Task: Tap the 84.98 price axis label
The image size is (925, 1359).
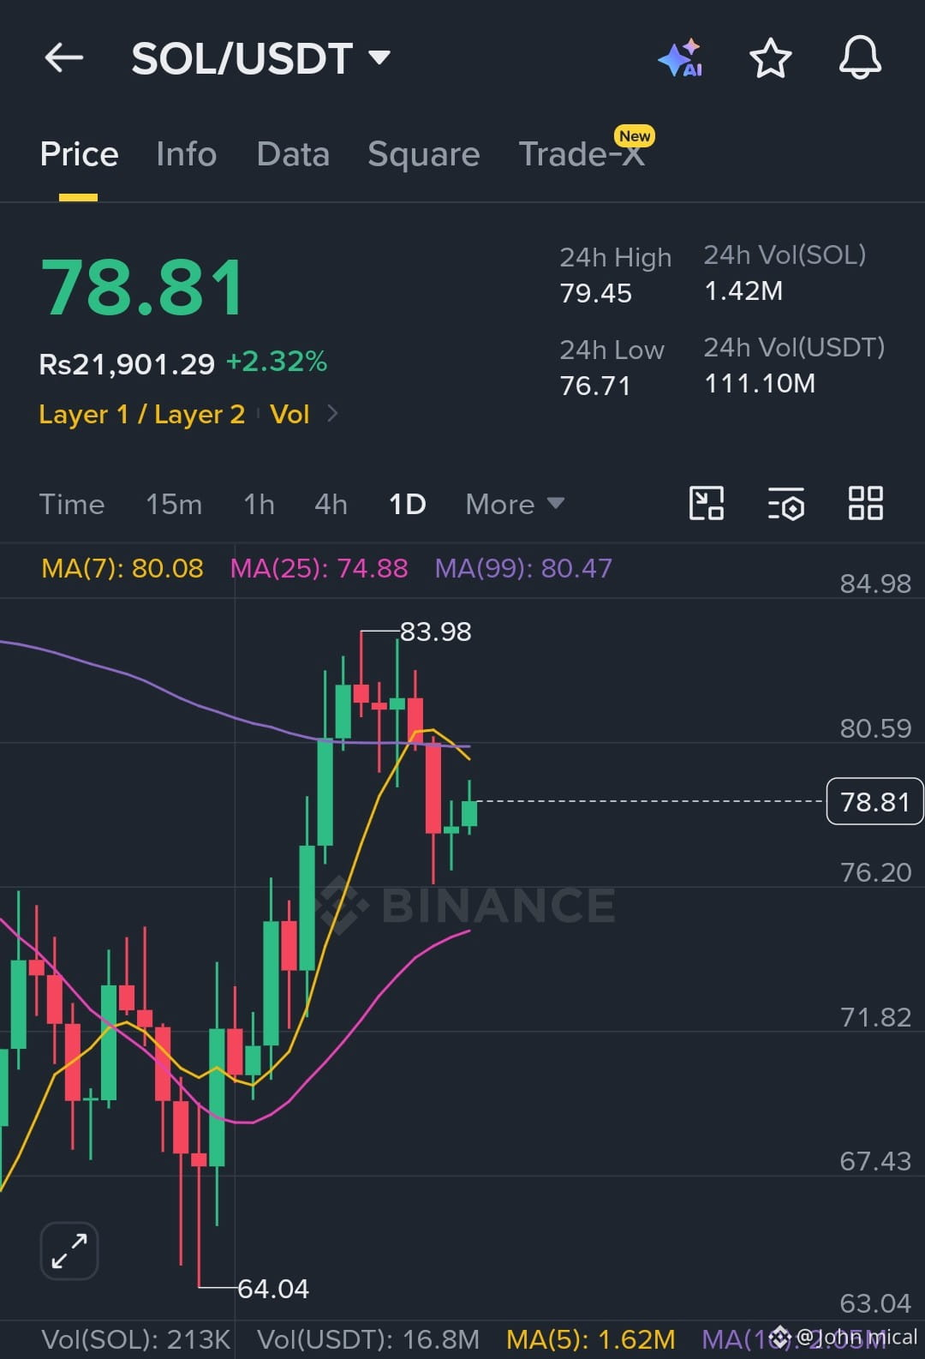Action: coord(875,584)
